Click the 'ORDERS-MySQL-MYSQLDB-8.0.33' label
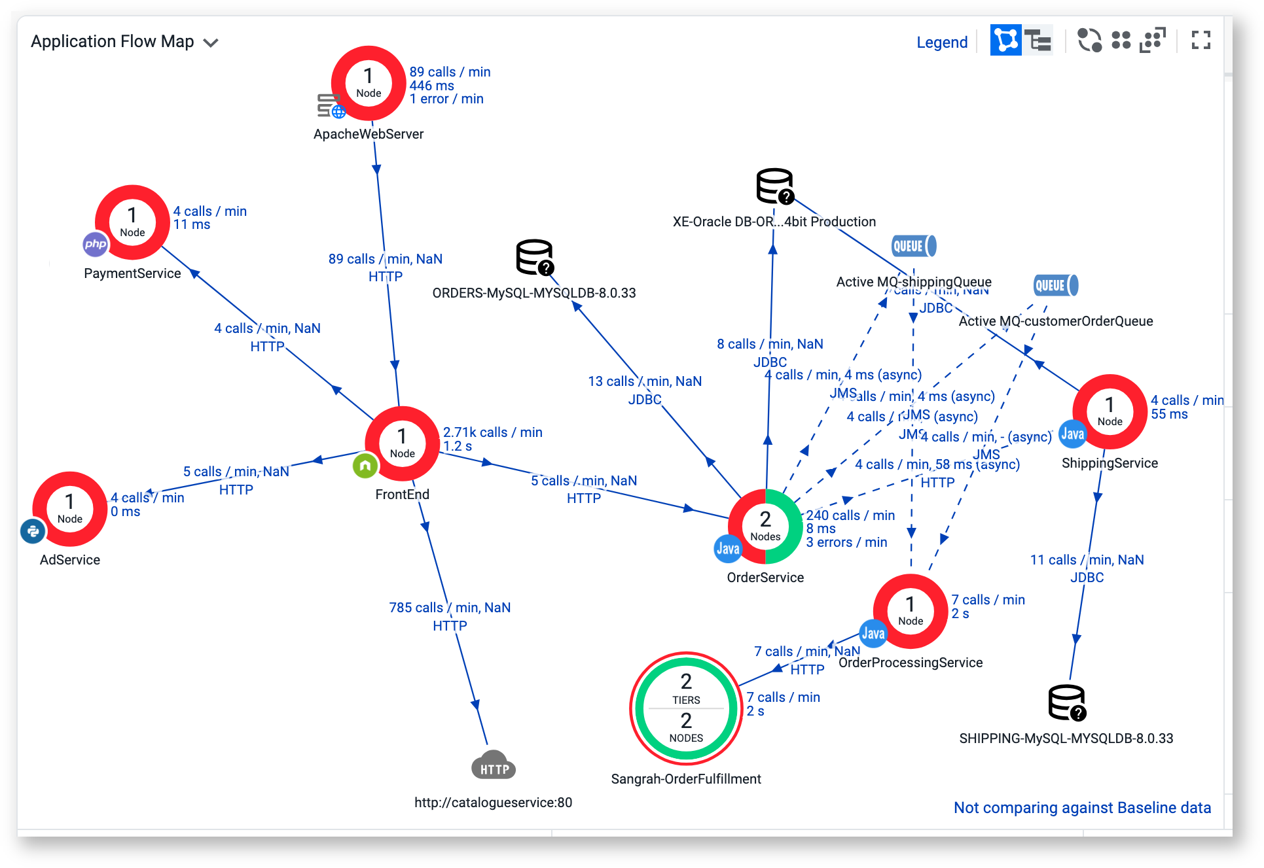Screen dimensions: 1264x868 tap(534, 293)
